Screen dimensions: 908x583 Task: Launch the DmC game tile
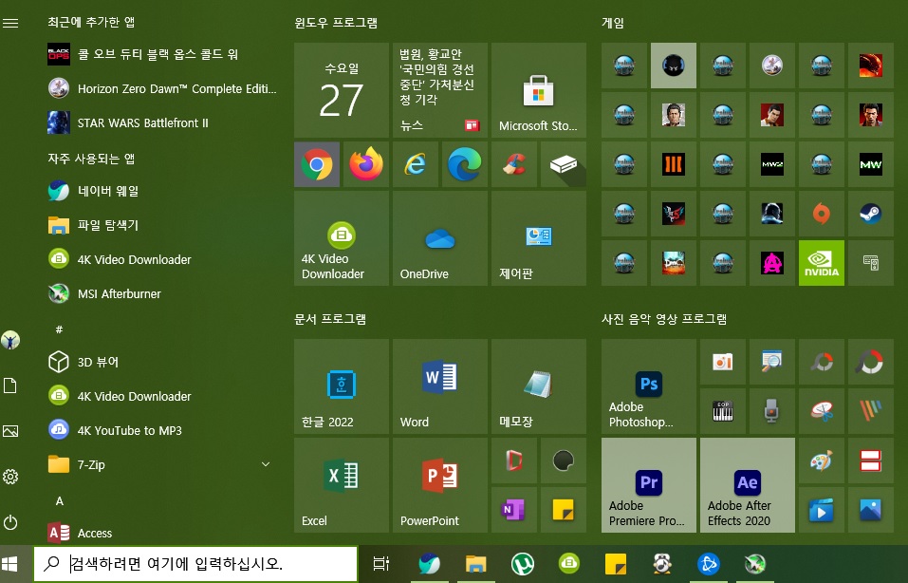pos(674,263)
